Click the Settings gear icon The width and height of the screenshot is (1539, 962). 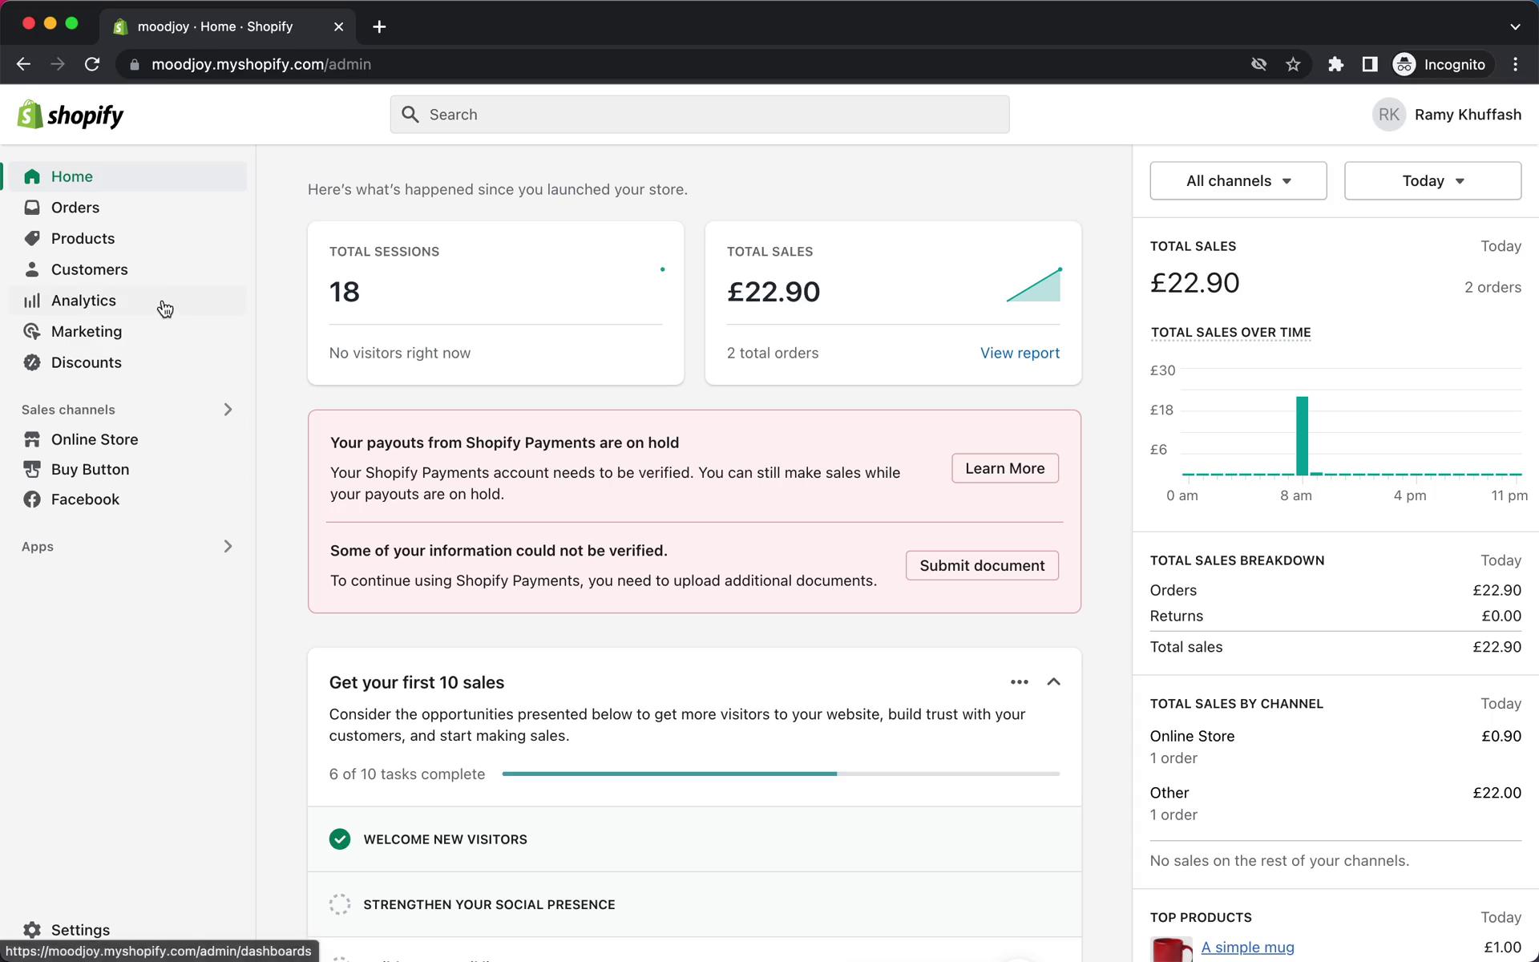(x=32, y=930)
